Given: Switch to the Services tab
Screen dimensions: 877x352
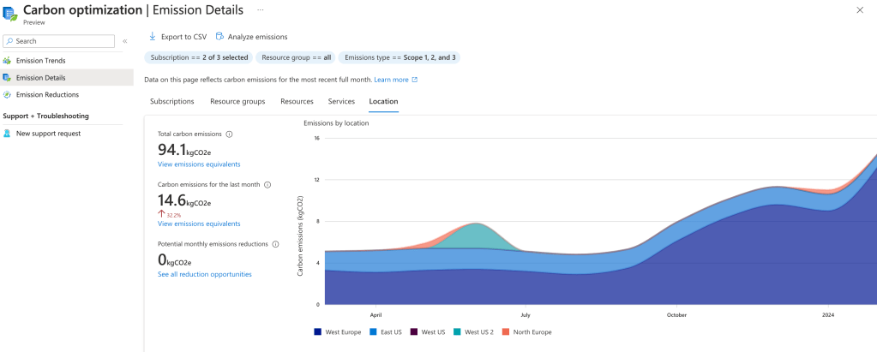Looking at the screenshot, I should click(341, 101).
